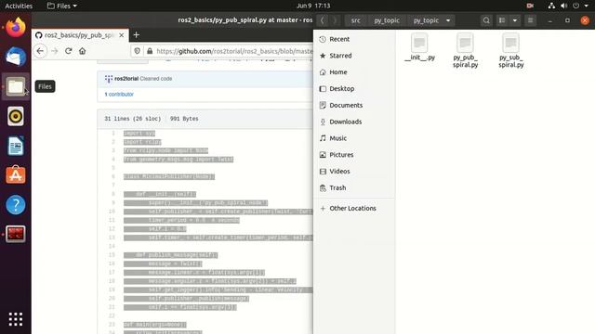Click line number 14 in the code view
This screenshot has width=595, height=334.
point(112,247)
